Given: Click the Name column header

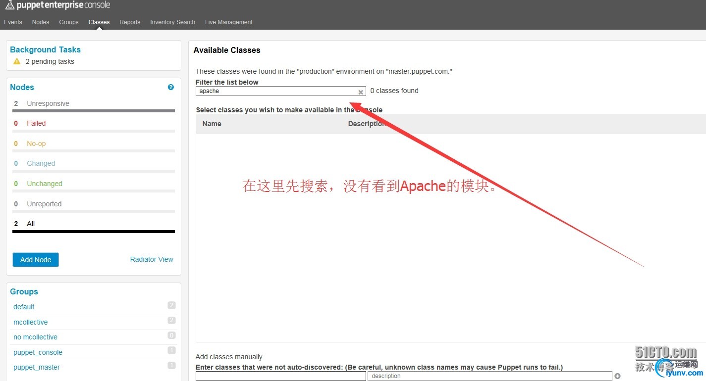Looking at the screenshot, I should tap(212, 124).
